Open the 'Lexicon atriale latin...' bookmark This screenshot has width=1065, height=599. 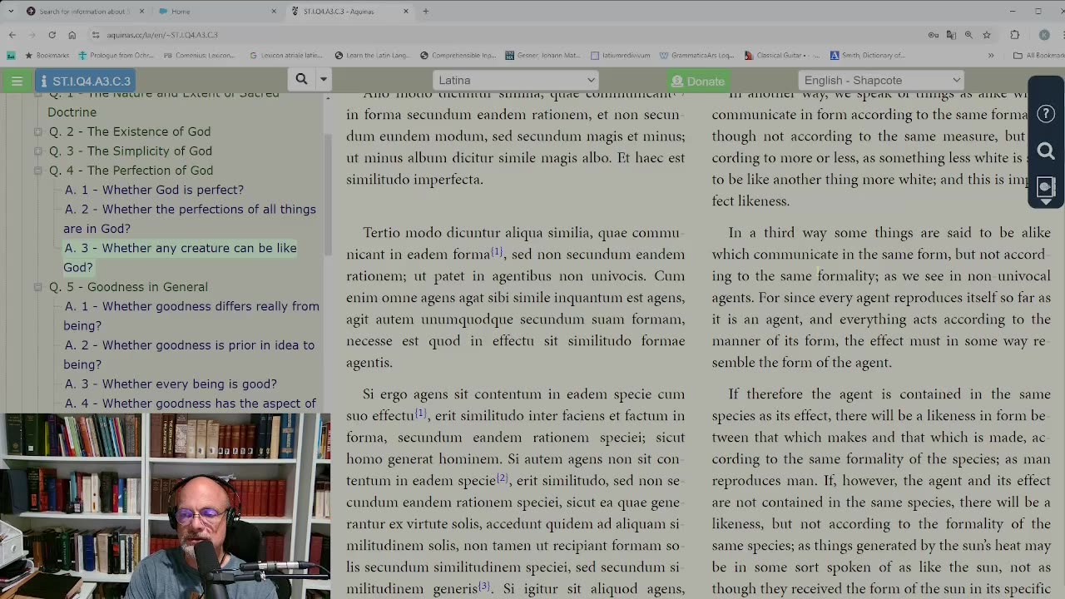(x=285, y=56)
